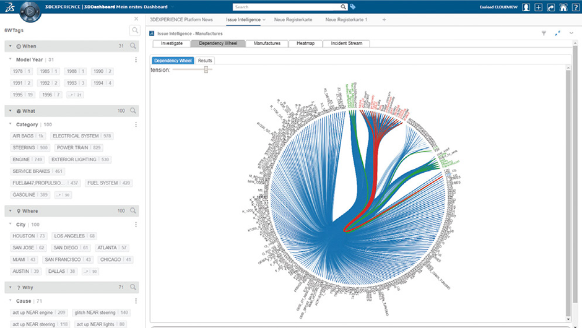Expand the widget chevron menu
Image resolution: width=582 pixels, height=328 pixels.
pyautogui.click(x=571, y=33)
